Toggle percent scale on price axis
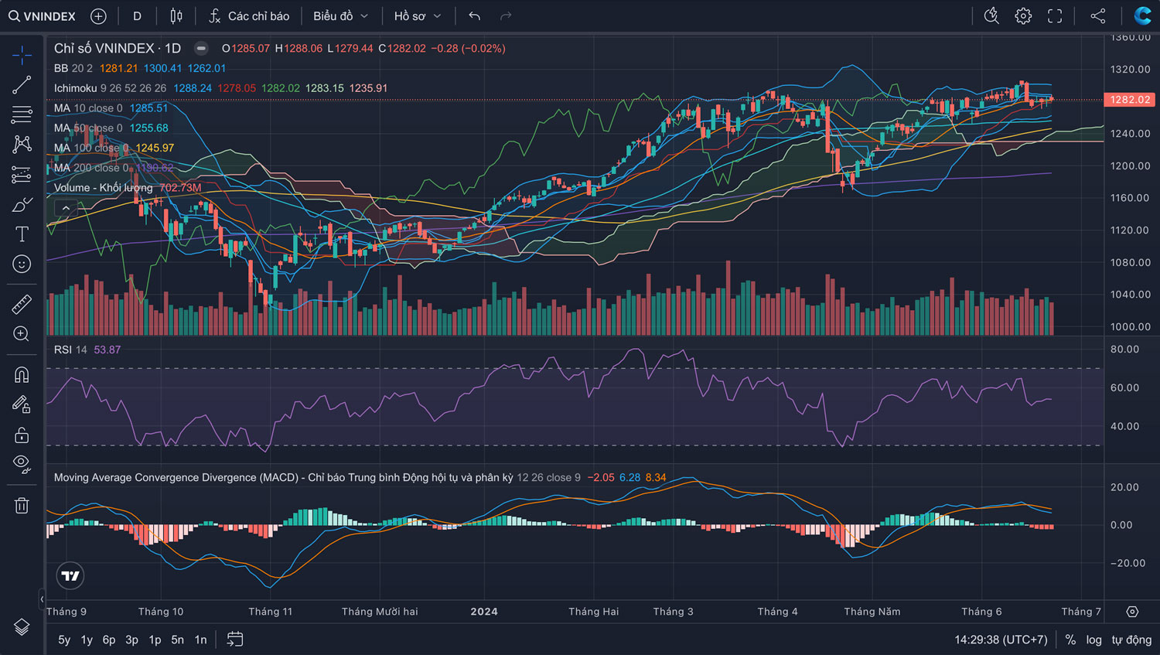The height and width of the screenshot is (655, 1160). tap(1070, 640)
